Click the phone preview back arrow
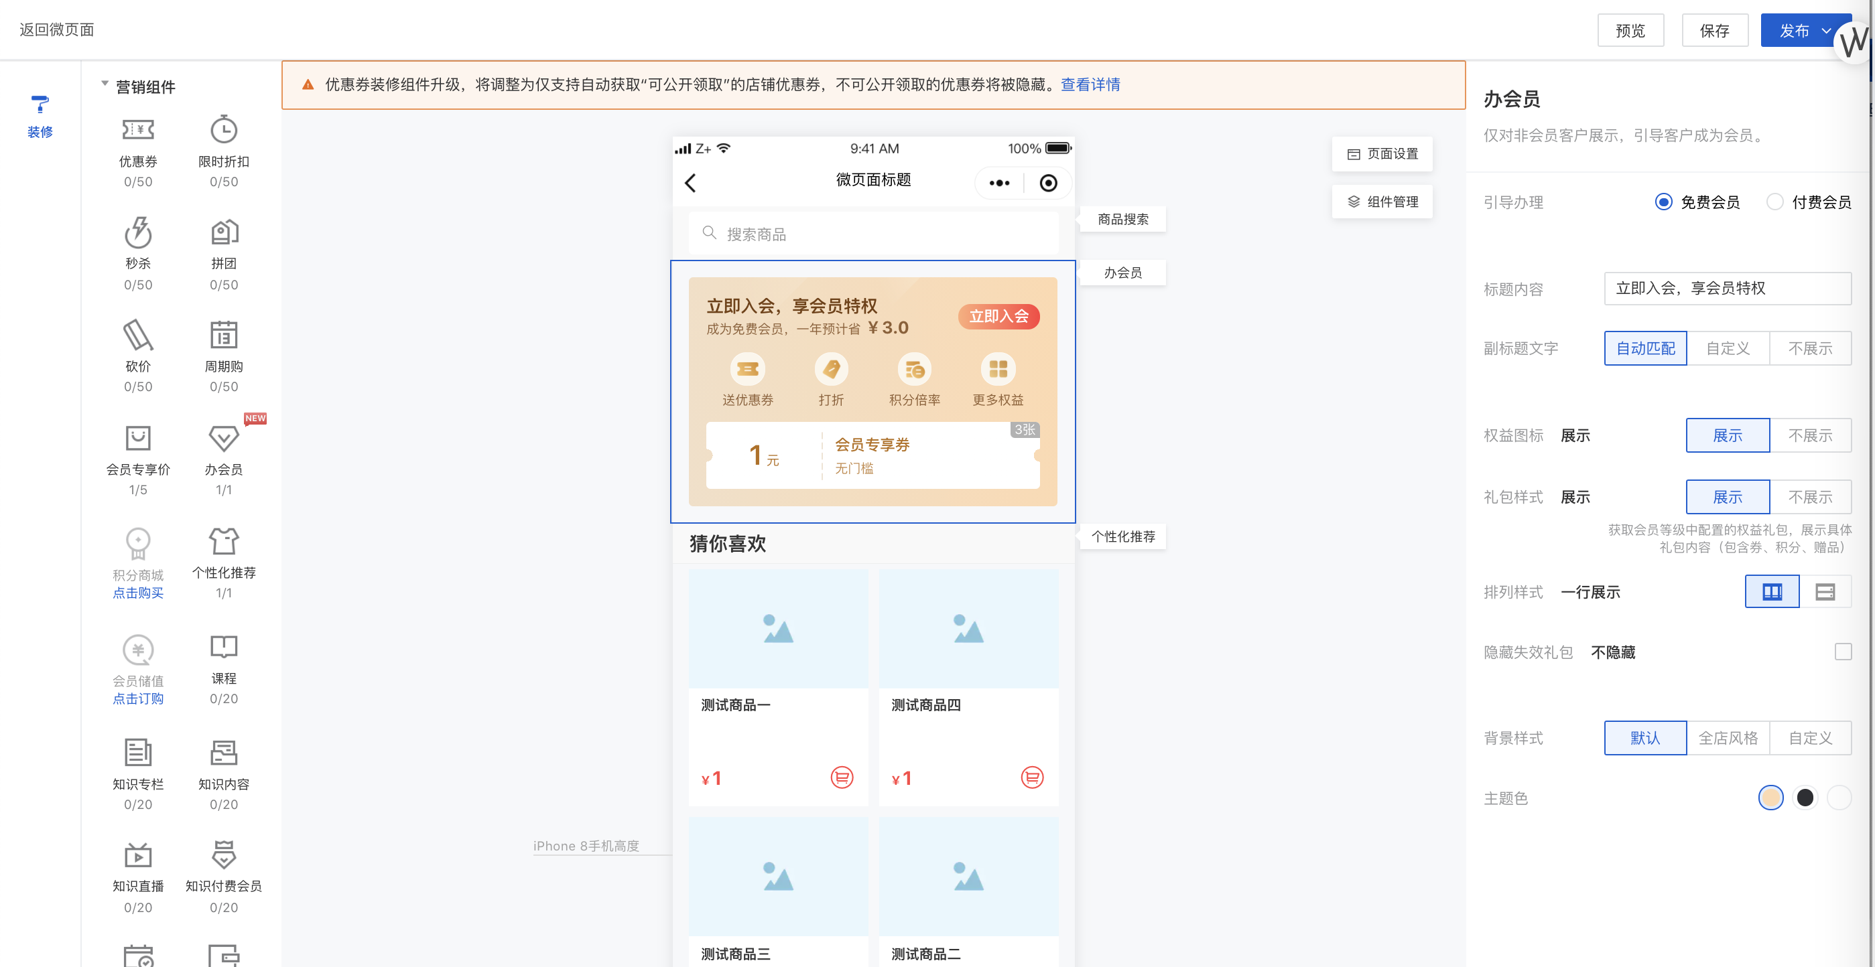Viewport: 1875px width, 967px height. click(691, 183)
